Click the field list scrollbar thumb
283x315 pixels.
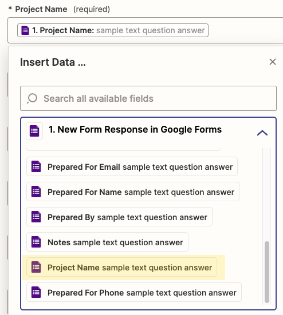267,272
